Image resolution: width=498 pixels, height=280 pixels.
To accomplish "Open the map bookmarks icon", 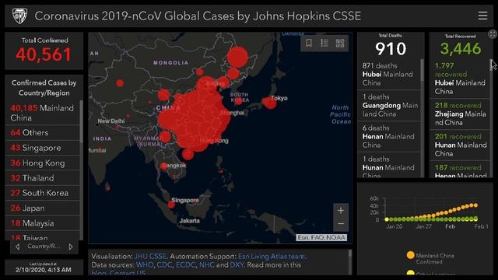I will (309, 44).
